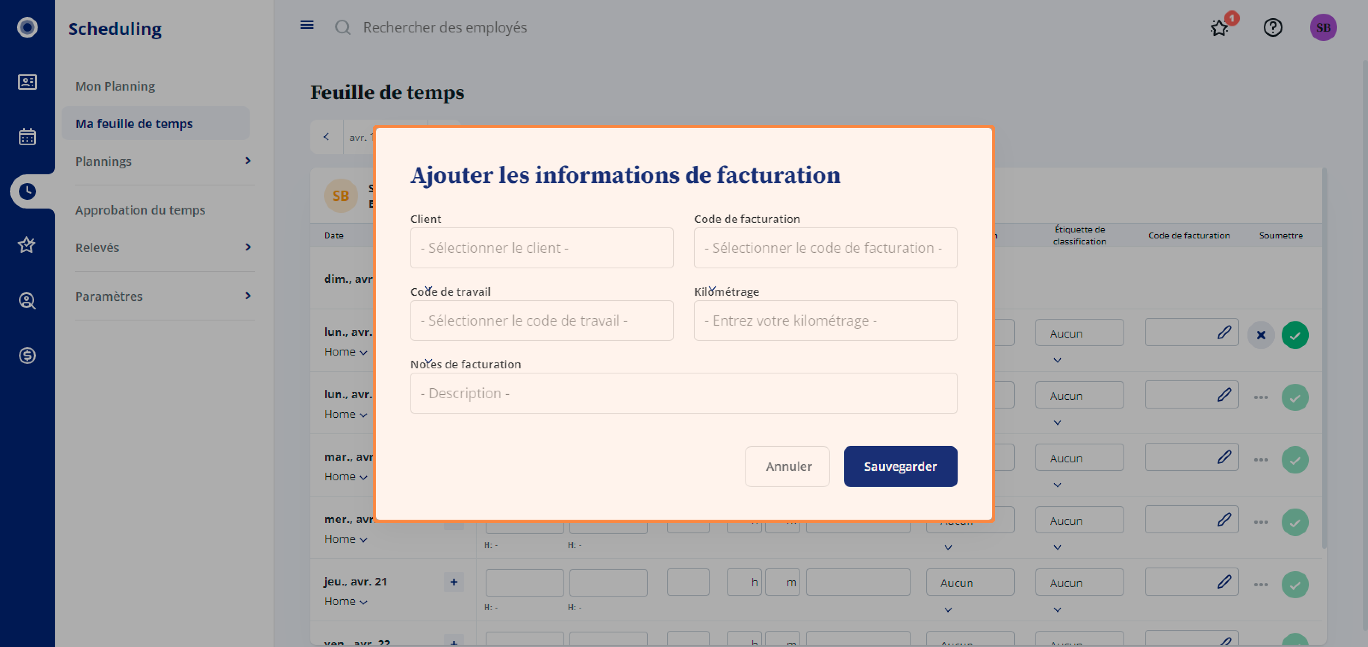Click pencil icon in second lun. row

tap(1224, 395)
